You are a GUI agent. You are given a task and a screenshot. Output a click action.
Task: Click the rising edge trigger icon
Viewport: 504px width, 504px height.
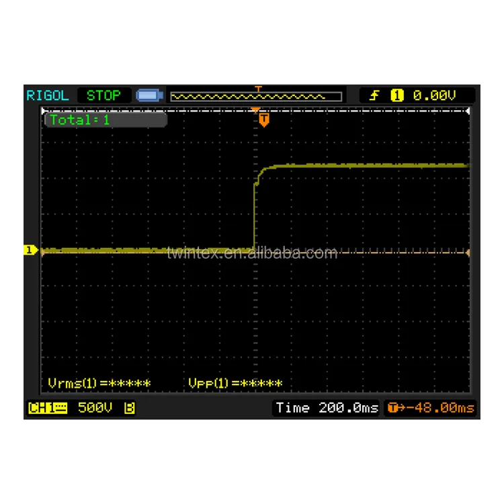point(375,96)
